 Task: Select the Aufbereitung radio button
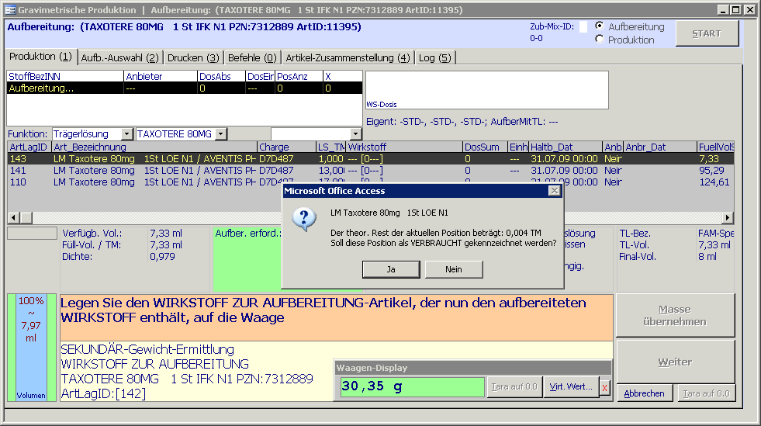(x=600, y=26)
